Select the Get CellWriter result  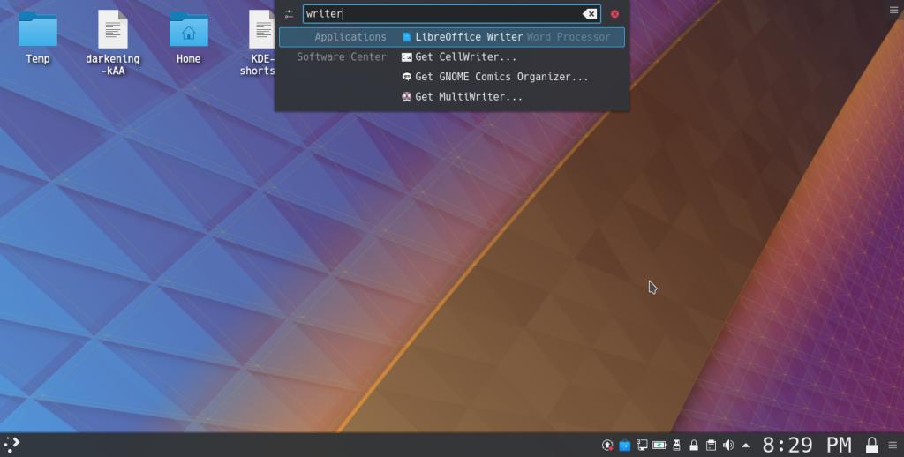[x=465, y=57]
